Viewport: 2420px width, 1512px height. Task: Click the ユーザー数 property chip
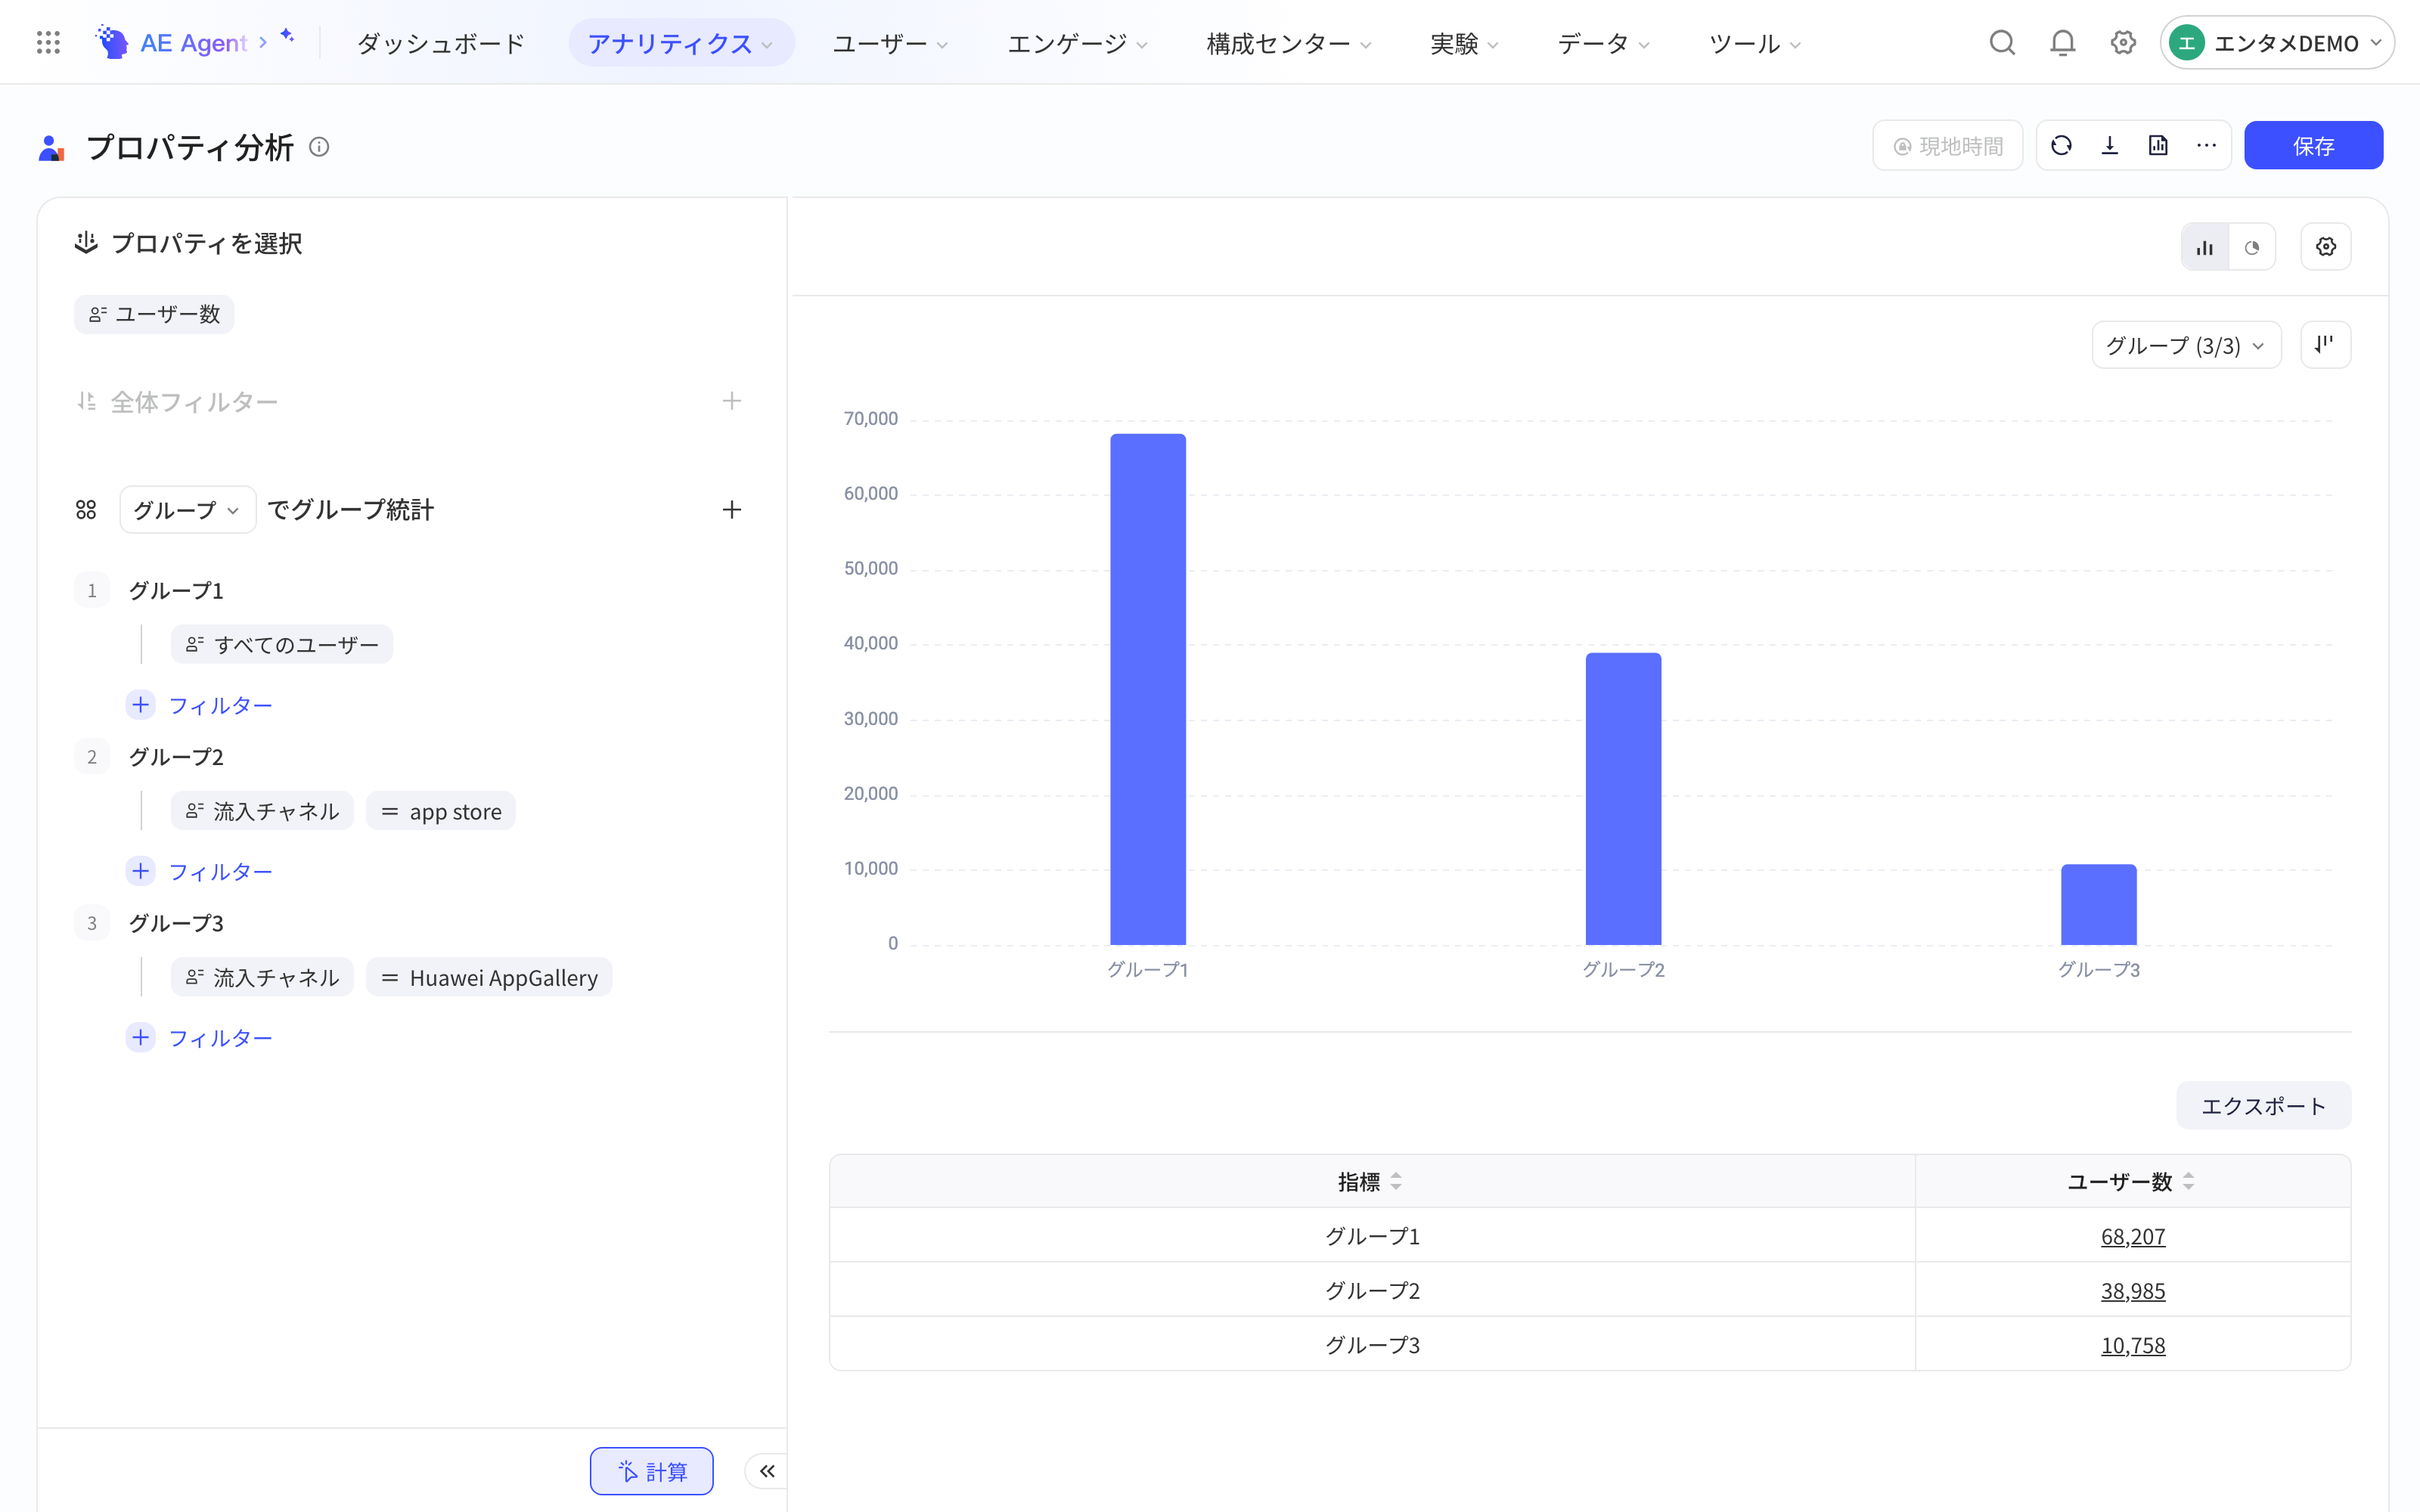pos(154,314)
